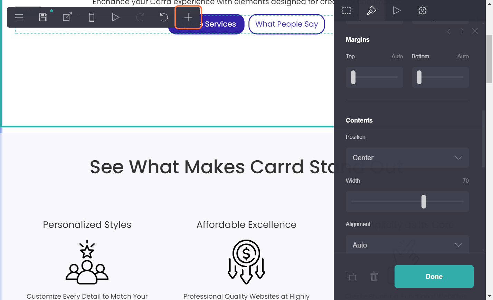Click the Add element plus icon
This screenshot has height=300, width=493.
click(188, 17)
